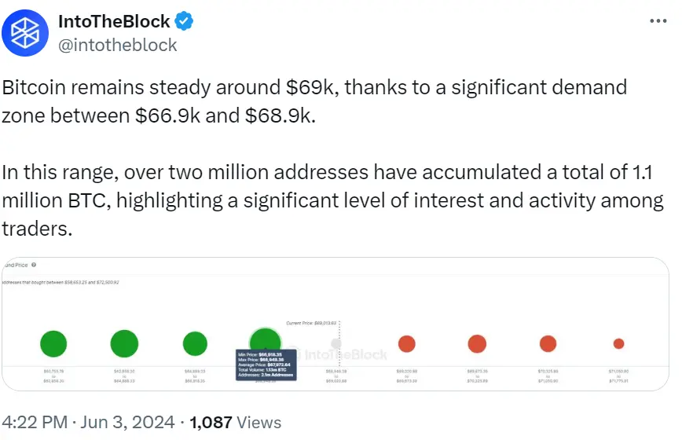Select the third green bubble at $64,889
682x440 pixels.
[195, 343]
